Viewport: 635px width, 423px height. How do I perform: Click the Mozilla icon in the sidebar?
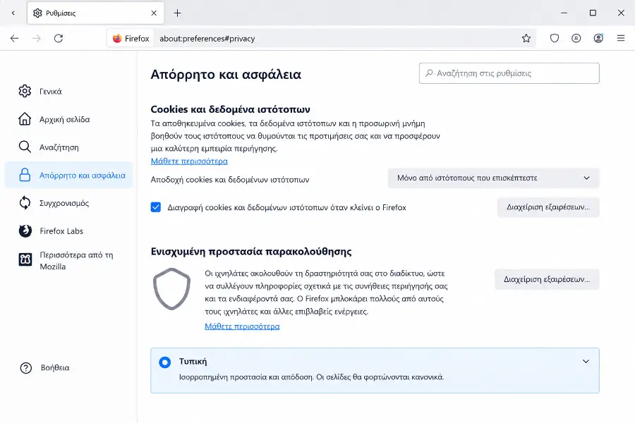25,259
